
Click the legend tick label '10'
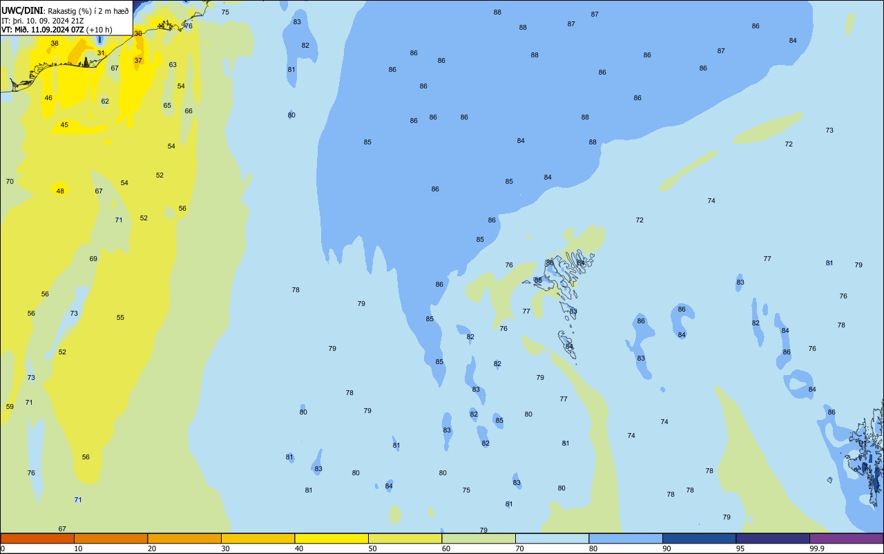(78, 548)
